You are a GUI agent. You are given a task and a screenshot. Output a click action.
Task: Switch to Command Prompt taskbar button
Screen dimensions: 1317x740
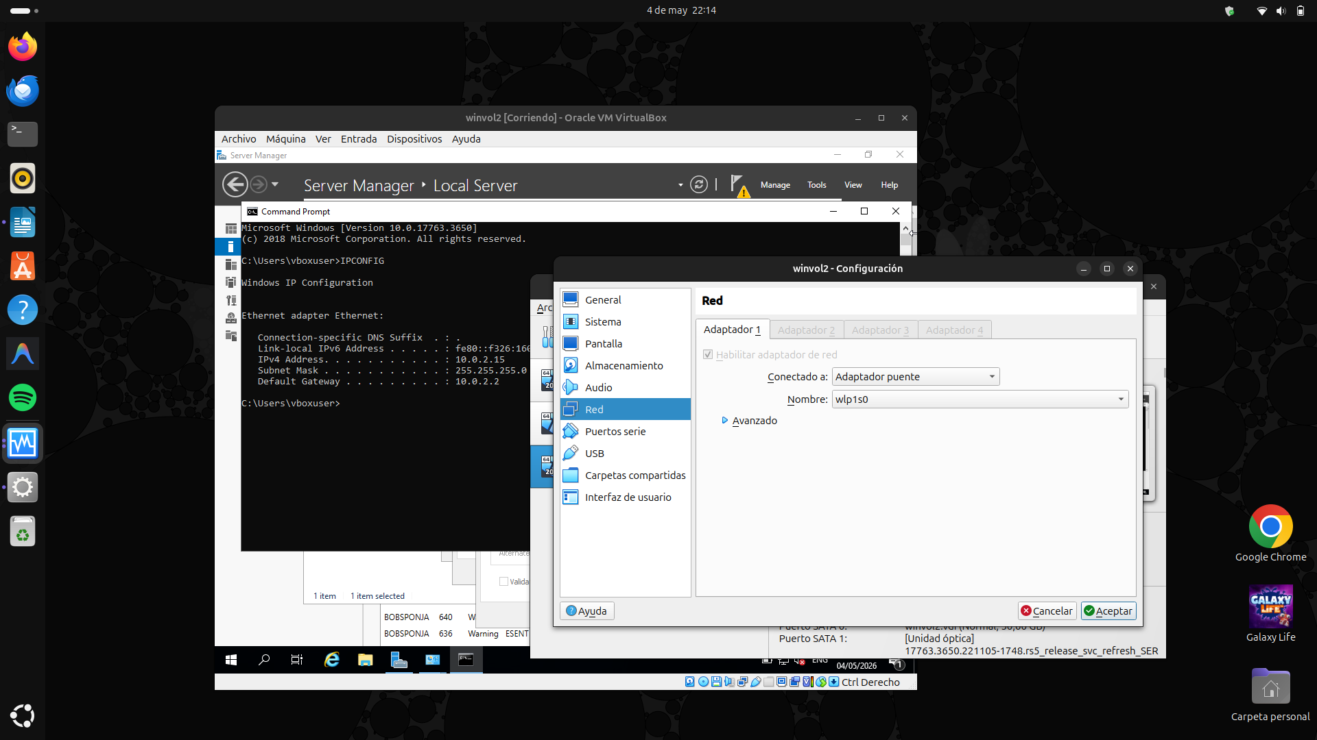pos(466,660)
